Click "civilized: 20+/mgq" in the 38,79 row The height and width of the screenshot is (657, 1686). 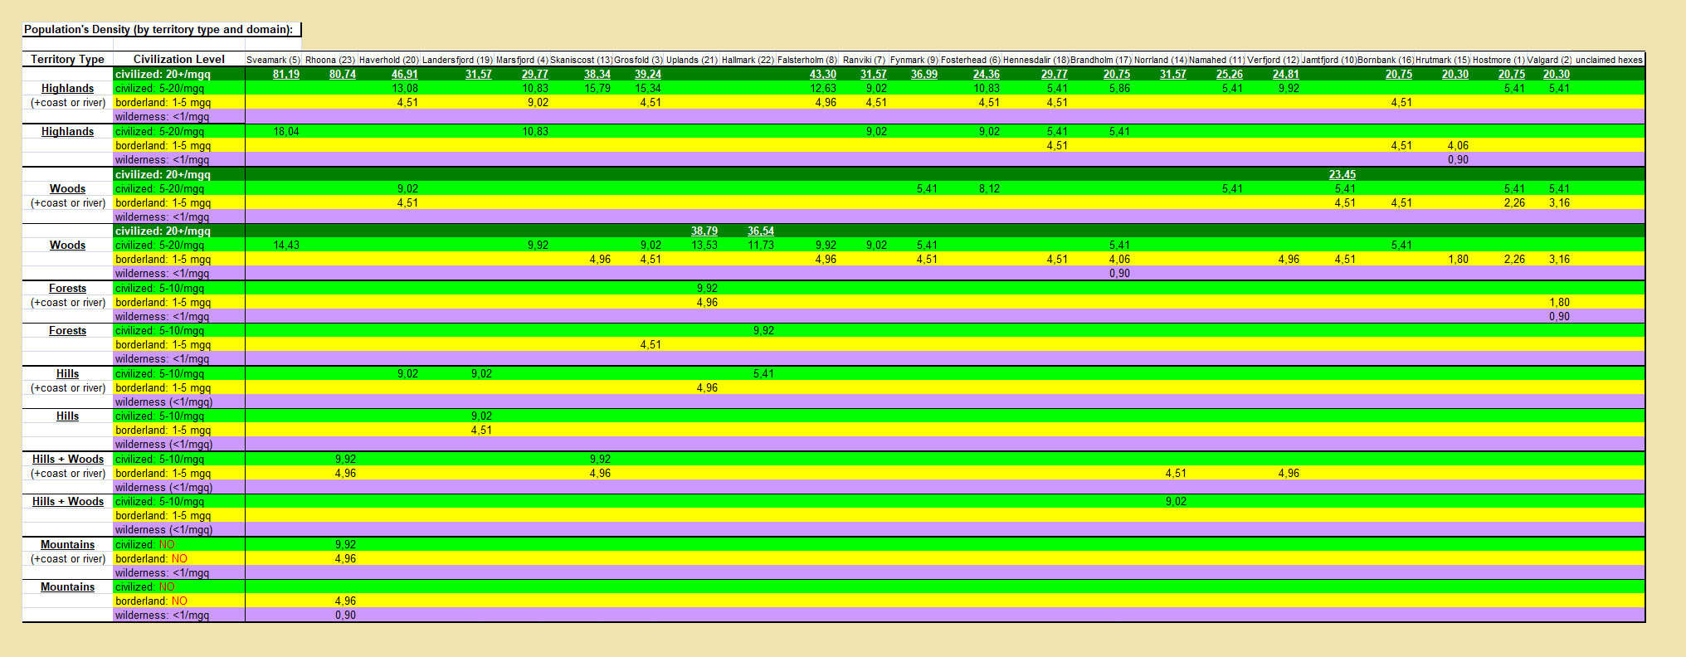163,231
